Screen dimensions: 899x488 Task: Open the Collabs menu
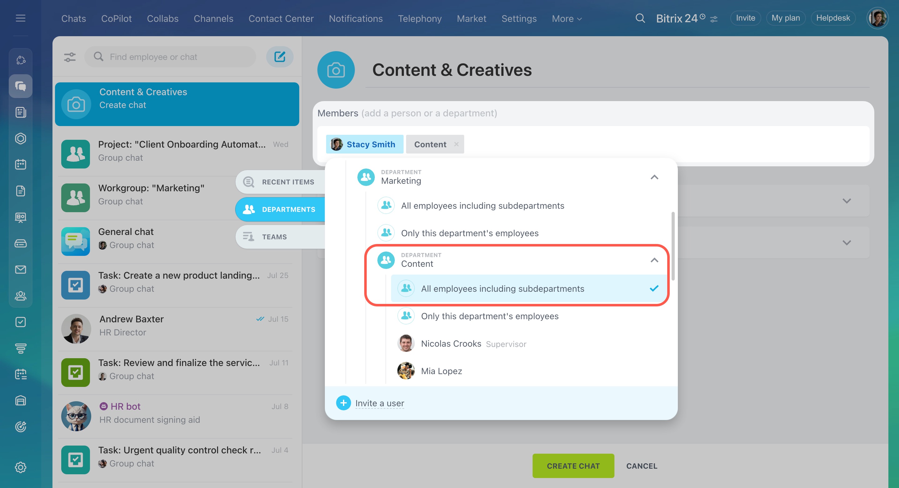click(163, 18)
